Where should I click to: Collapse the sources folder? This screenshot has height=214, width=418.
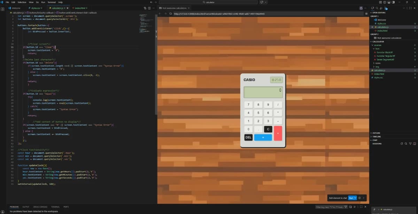click(394, 45)
